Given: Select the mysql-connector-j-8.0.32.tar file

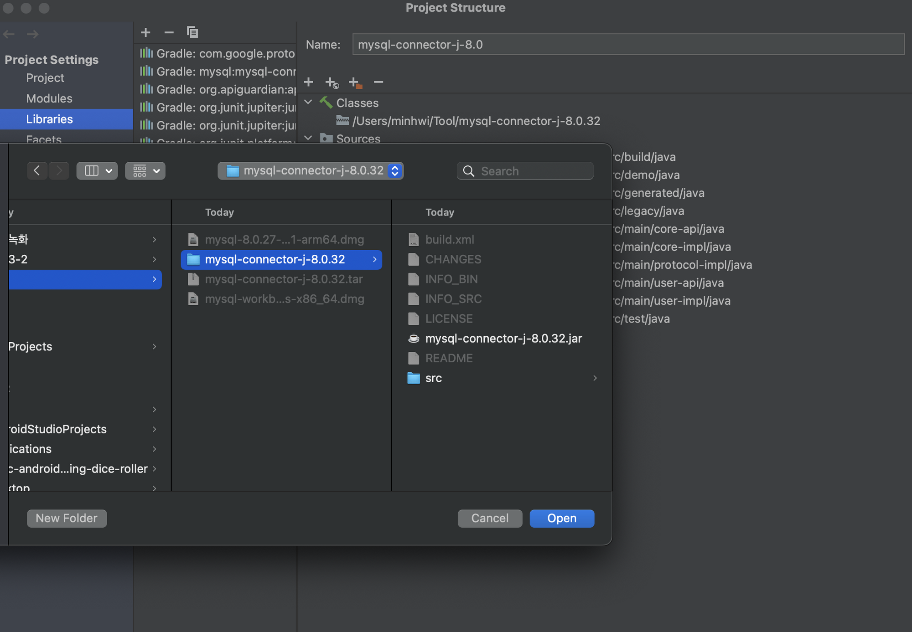Looking at the screenshot, I should pos(281,279).
